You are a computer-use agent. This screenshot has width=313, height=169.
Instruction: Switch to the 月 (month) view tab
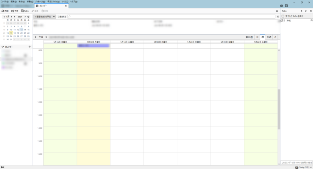click(x=275, y=37)
